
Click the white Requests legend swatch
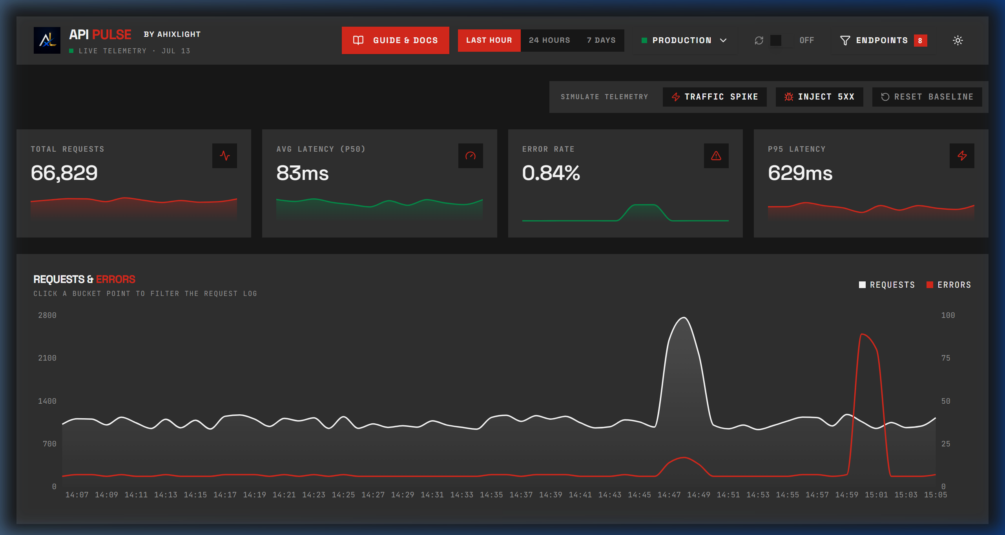pyautogui.click(x=862, y=285)
